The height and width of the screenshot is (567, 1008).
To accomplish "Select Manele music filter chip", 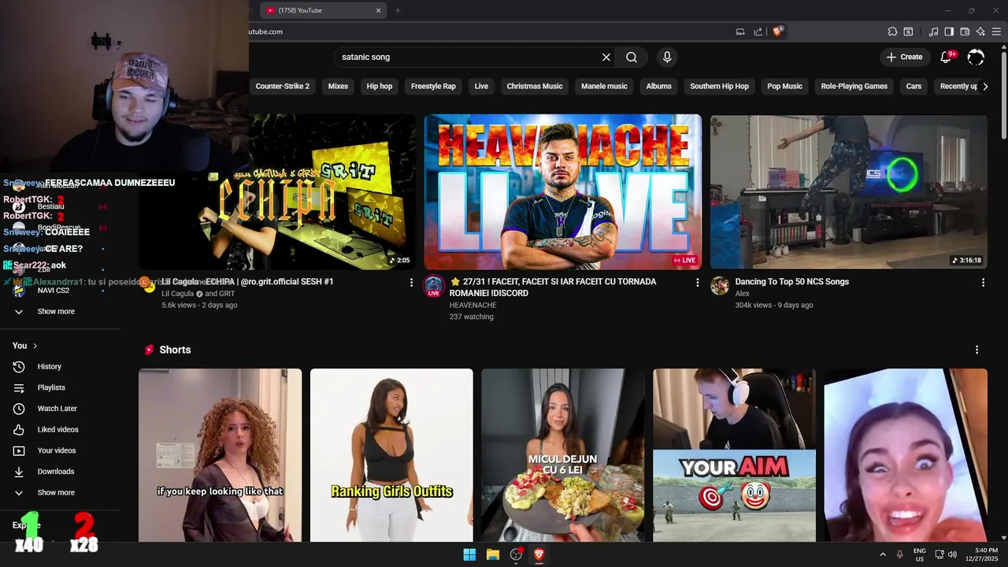I will pyautogui.click(x=604, y=87).
